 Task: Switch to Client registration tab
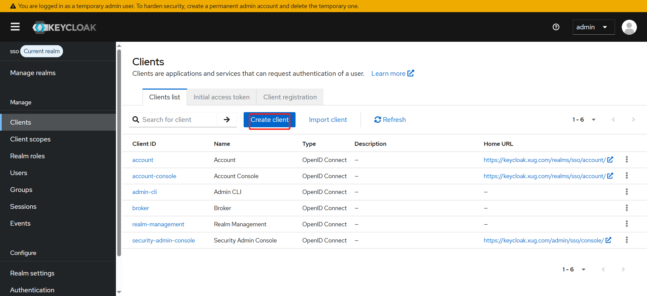tap(290, 97)
